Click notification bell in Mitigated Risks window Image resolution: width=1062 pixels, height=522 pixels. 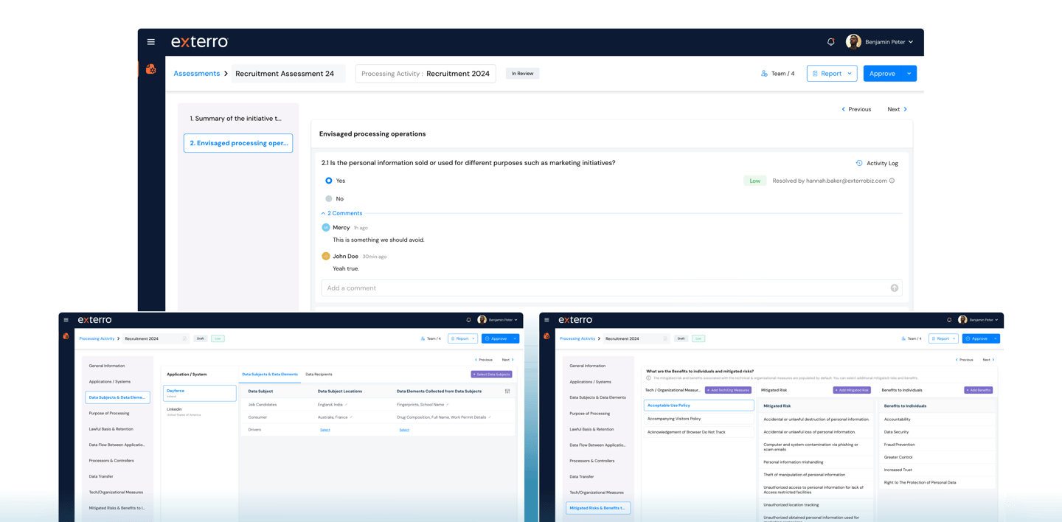pos(949,320)
